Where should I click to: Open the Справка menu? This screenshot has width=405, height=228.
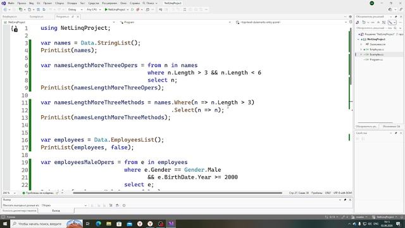pyautogui.click(x=135, y=3)
